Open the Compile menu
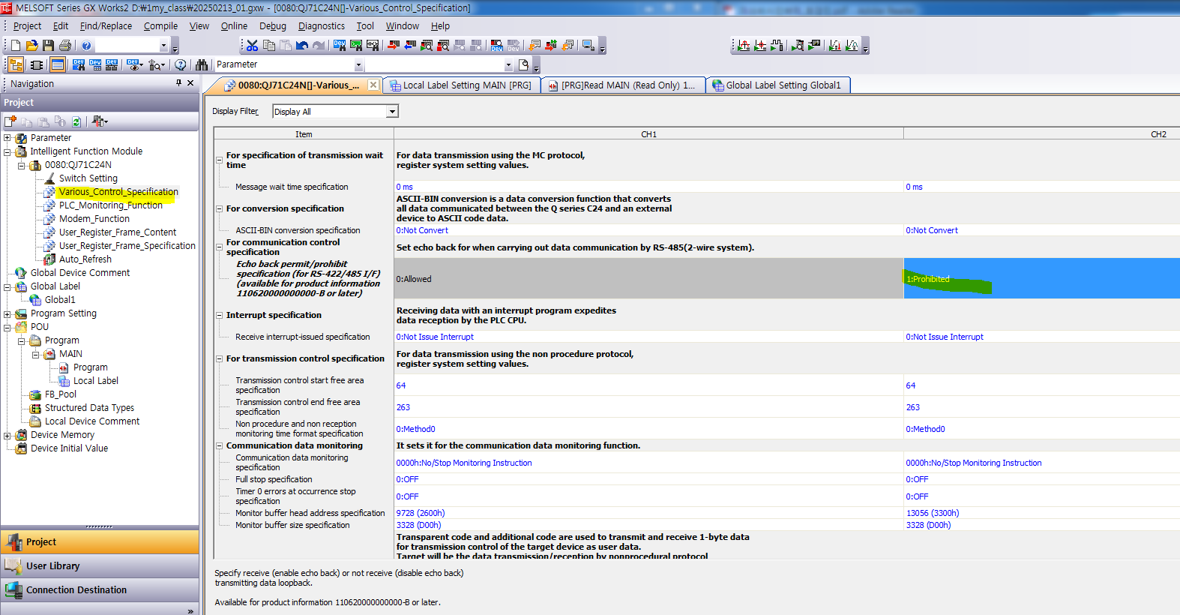This screenshot has height=615, width=1180. click(x=160, y=25)
